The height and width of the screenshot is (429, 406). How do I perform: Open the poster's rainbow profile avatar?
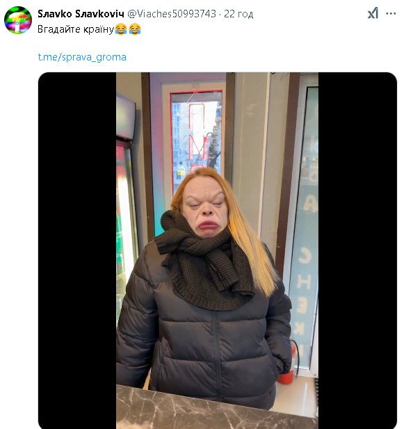click(18, 20)
